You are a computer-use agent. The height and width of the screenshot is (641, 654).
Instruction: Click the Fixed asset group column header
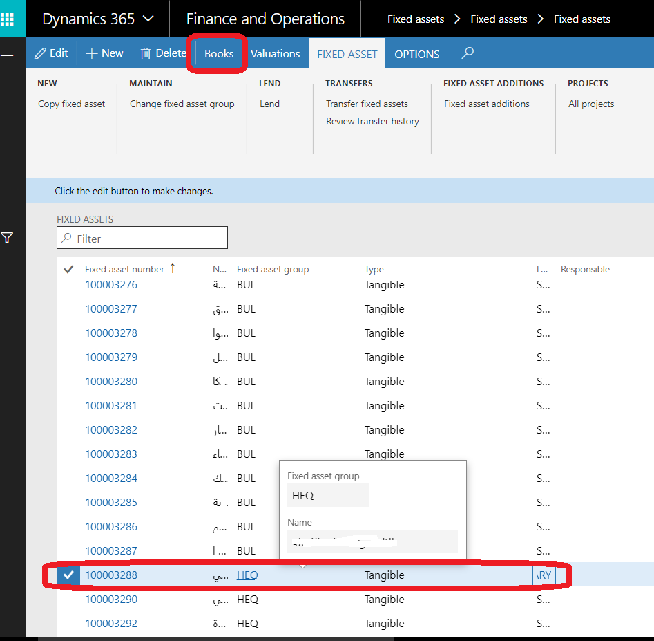click(x=273, y=270)
